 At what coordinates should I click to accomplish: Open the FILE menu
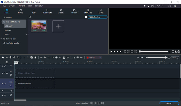(x=4, y=6)
